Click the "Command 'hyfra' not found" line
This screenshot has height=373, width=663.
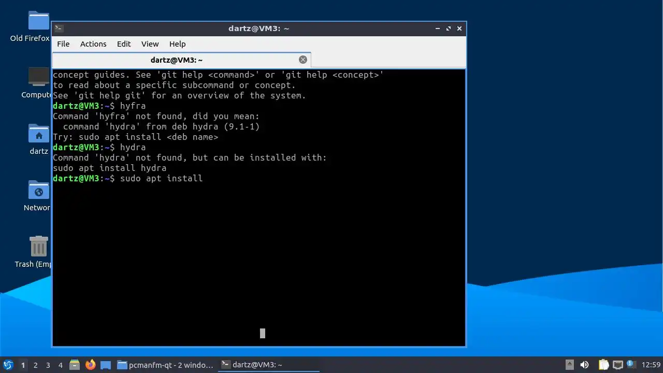[156, 116]
